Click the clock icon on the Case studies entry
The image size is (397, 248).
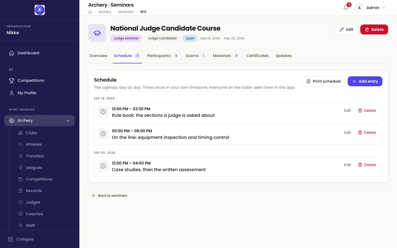pyautogui.click(x=103, y=166)
